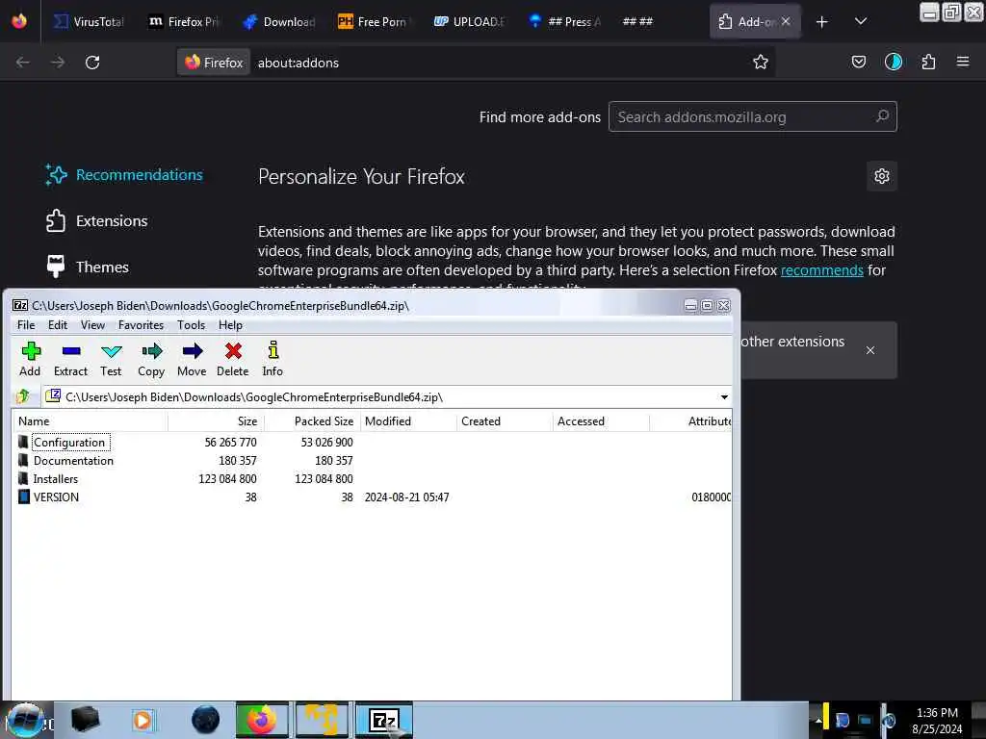Open the View menu in 7-Zip

92,325
